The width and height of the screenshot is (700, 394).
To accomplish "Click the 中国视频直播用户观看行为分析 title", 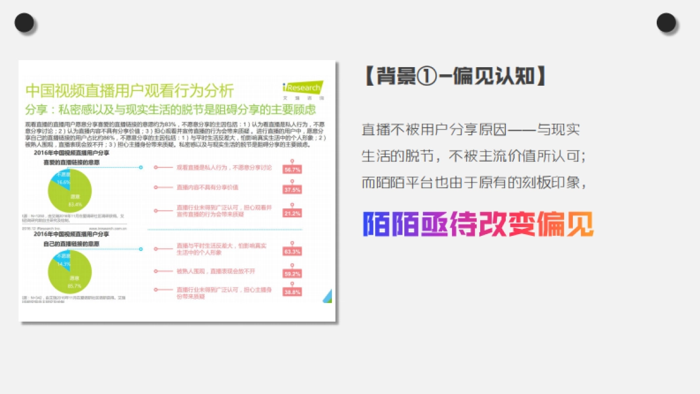I will coord(129,89).
